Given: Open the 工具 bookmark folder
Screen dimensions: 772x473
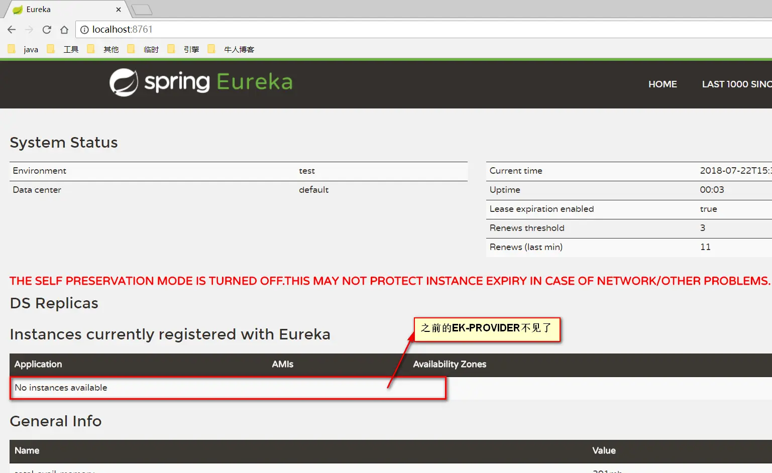Looking at the screenshot, I should click(x=63, y=49).
